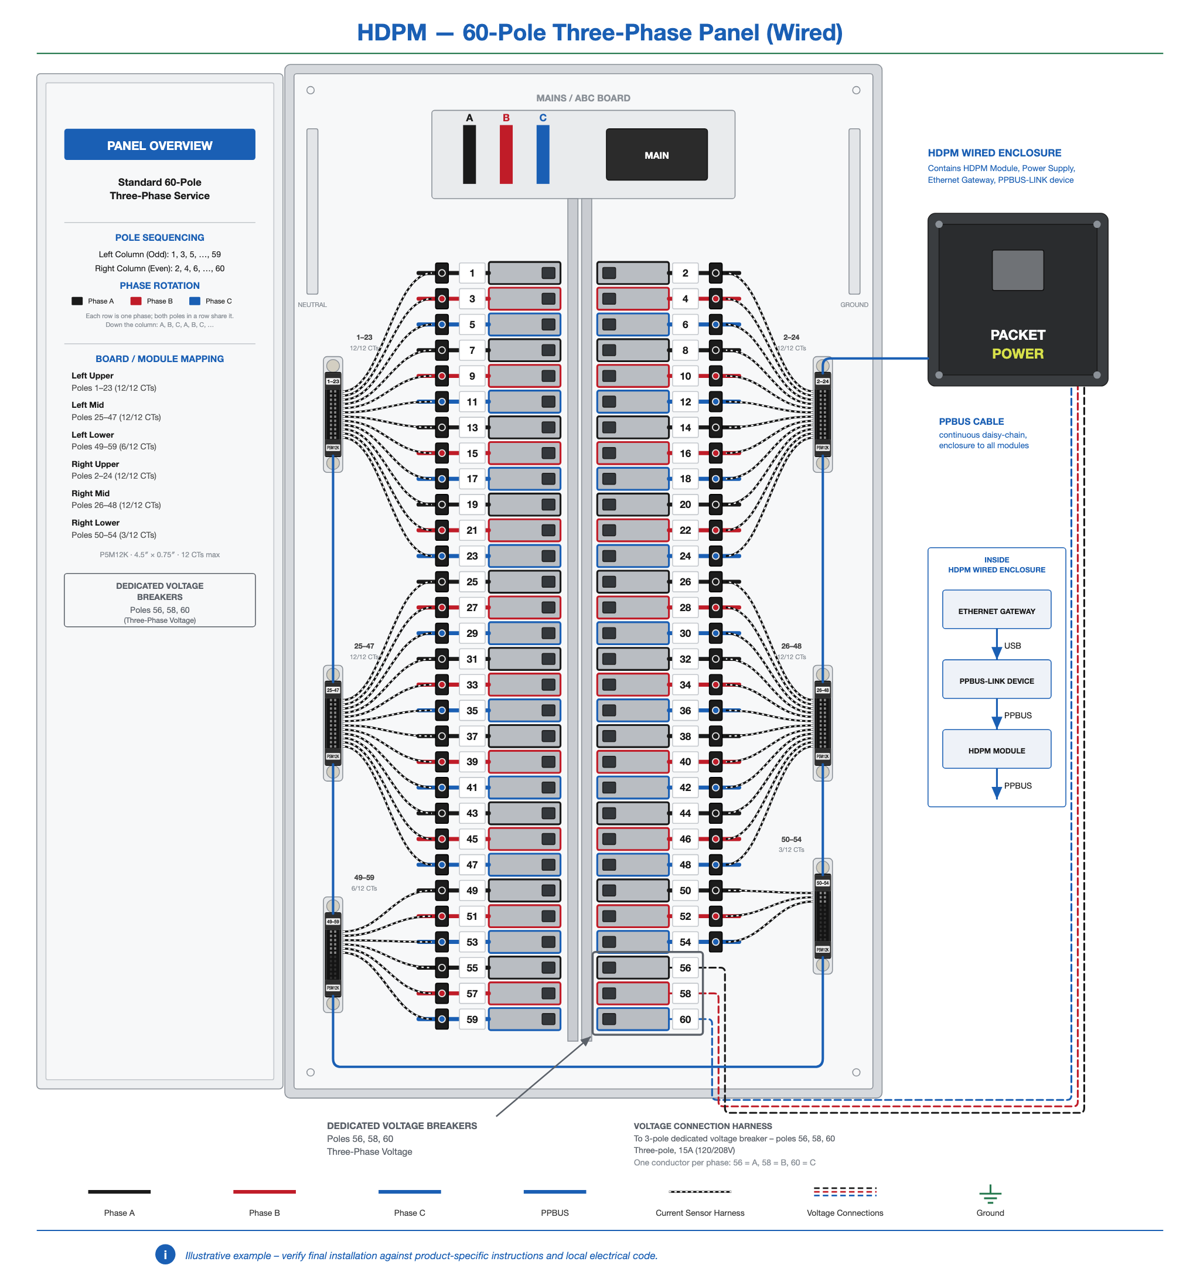Click the green Ground symbol in the legend
This screenshot has height=1282, width=1200.
coord(990,1194)
